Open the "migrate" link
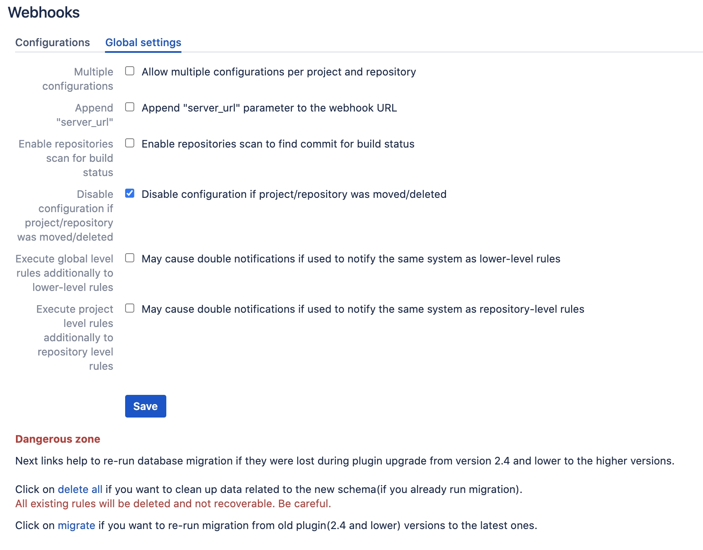This screenshot has height=550, width=703. click(76, 525)
